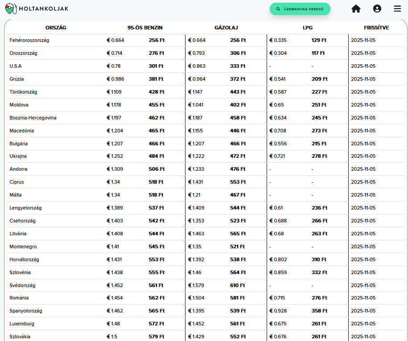
Task: Select Svédország's 610 Ft diesel price
Action: click(x=237, y=285)
